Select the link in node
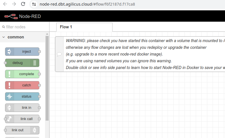The image size is (225, 138). point(22,108)
